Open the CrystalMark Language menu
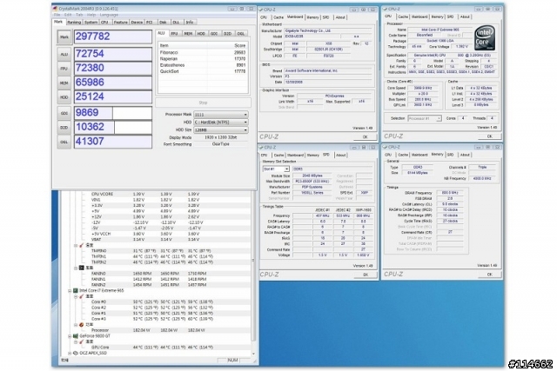 point(109,15)
